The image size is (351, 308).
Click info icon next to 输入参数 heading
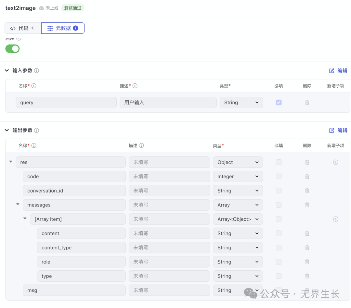coord(37,71)
